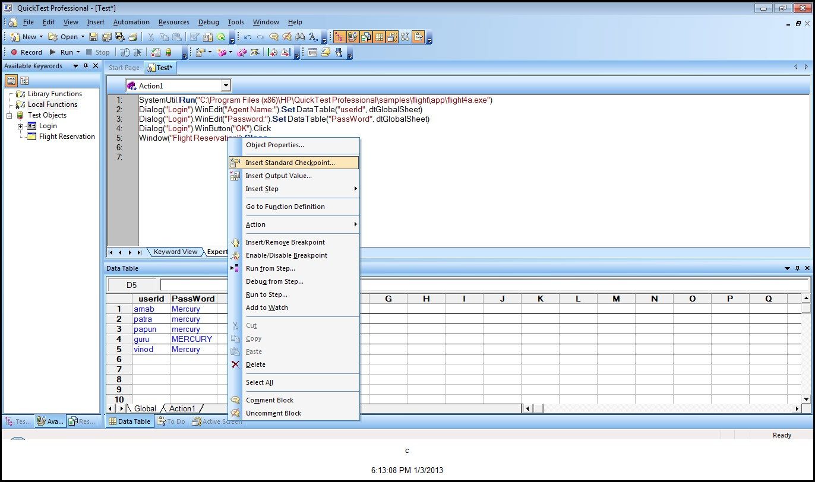The height and width of the screenshot is (482, 815).
Task: Open the Available Keywords pane options arrow
Action: click(75, 66)
